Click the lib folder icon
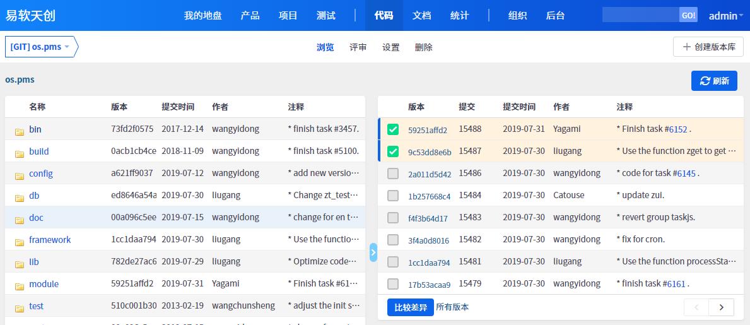Image resolution: width=750 pixels, height=325 pixels. pyautogui.click(x=20, y=264)
